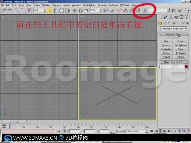Select the Systems category icon

click(x=187, y=23)
